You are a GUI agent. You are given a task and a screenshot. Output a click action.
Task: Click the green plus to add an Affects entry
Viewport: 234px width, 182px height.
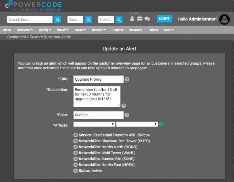tap(161, 124)
